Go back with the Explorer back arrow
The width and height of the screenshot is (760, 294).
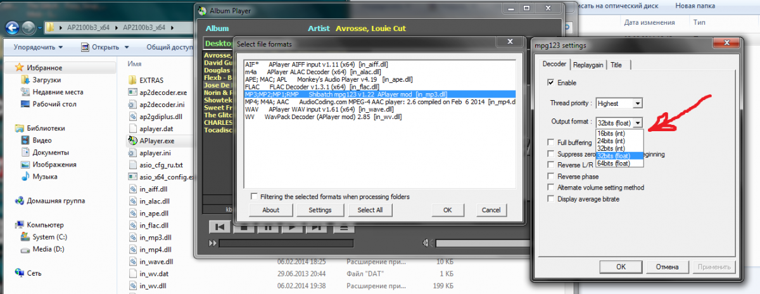[13, 28]
